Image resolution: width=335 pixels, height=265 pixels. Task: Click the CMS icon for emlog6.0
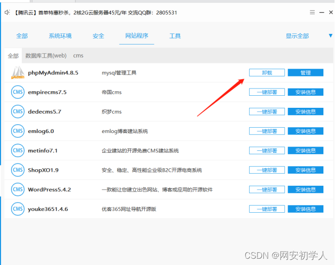coord(18,131)
